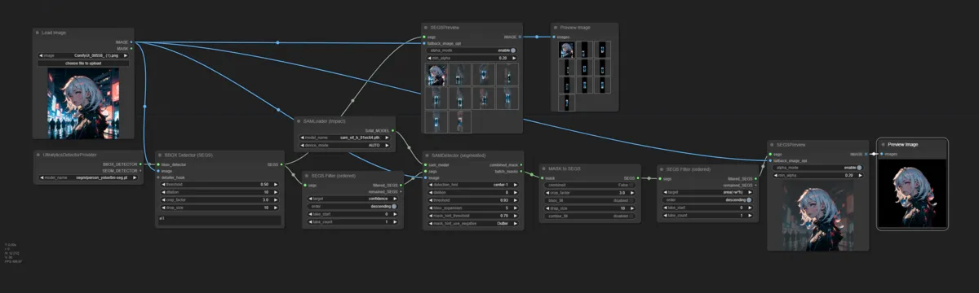Toggle the combined option in MASK to SEGS
The width and height of the screenshot is (979, 293).
[x=591, y=186]
